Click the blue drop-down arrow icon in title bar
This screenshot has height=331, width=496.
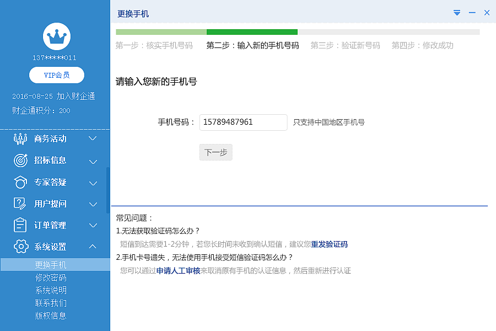click(456, 12)
